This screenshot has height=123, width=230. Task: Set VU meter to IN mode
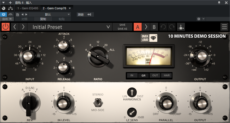(132, 75)
